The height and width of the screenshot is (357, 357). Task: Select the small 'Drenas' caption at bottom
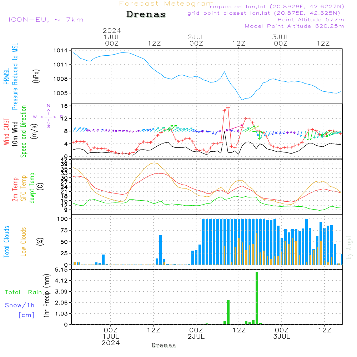click(164, 345)
